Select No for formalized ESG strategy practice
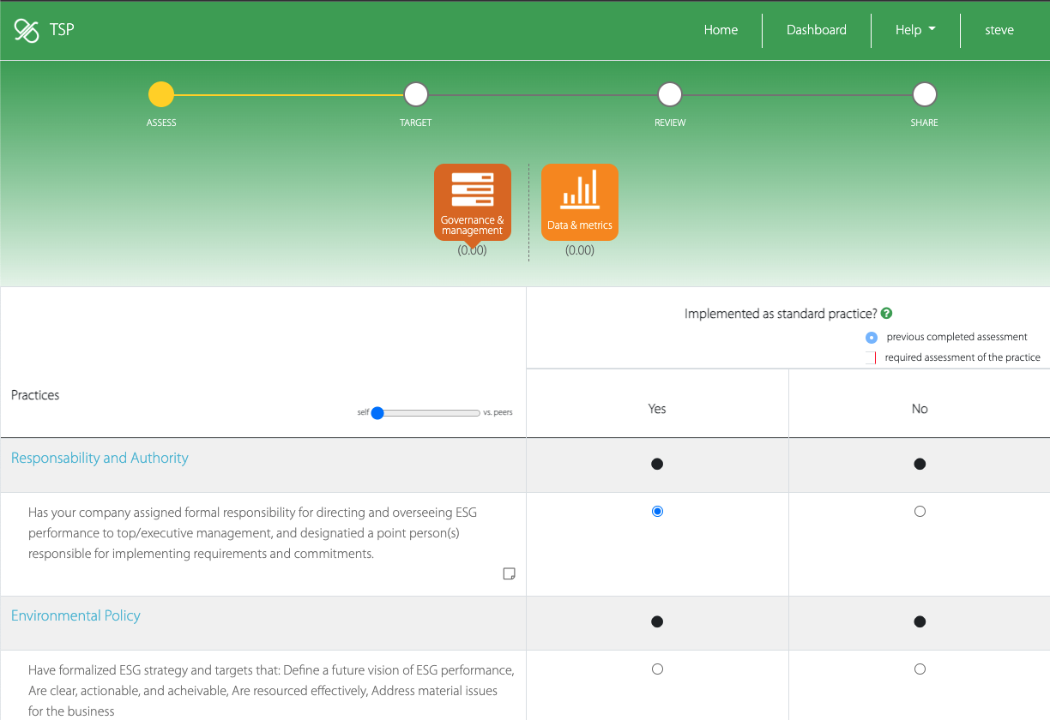The width and height of the screenshot is (1050, 720). coord(920,669)
